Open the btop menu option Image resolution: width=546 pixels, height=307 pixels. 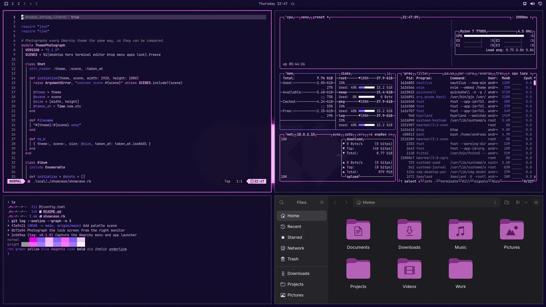coord(305,17)
